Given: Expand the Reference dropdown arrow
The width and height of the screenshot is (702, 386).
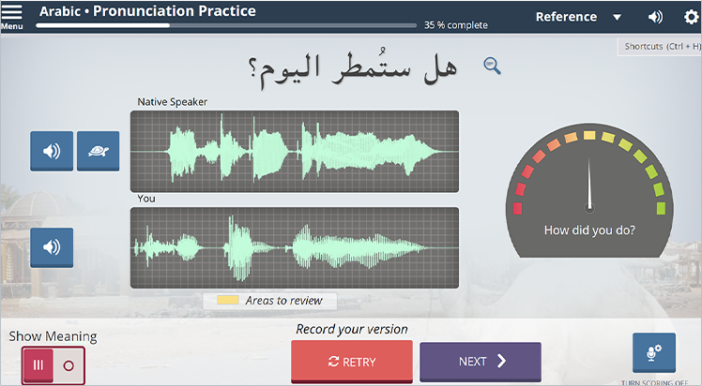Looking at the screenshot, I should (617, 18).
